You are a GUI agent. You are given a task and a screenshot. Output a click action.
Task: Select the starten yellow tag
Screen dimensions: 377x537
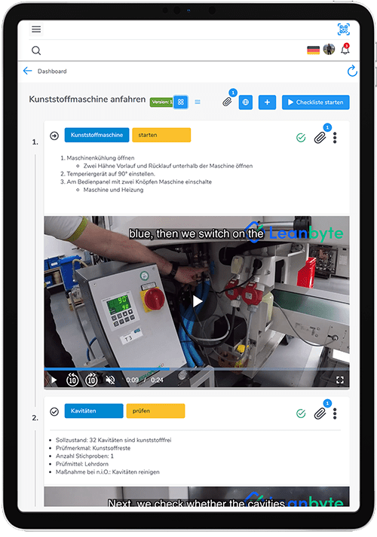pos(161,135)
